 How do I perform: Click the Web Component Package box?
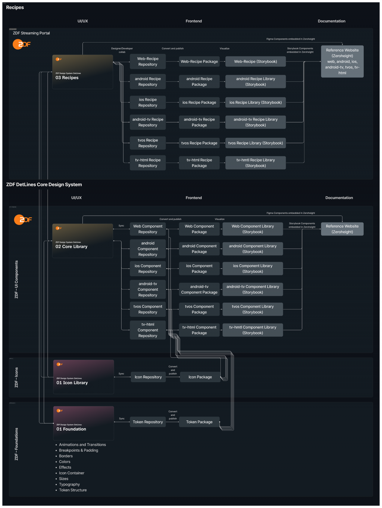(x=199, y=229)
